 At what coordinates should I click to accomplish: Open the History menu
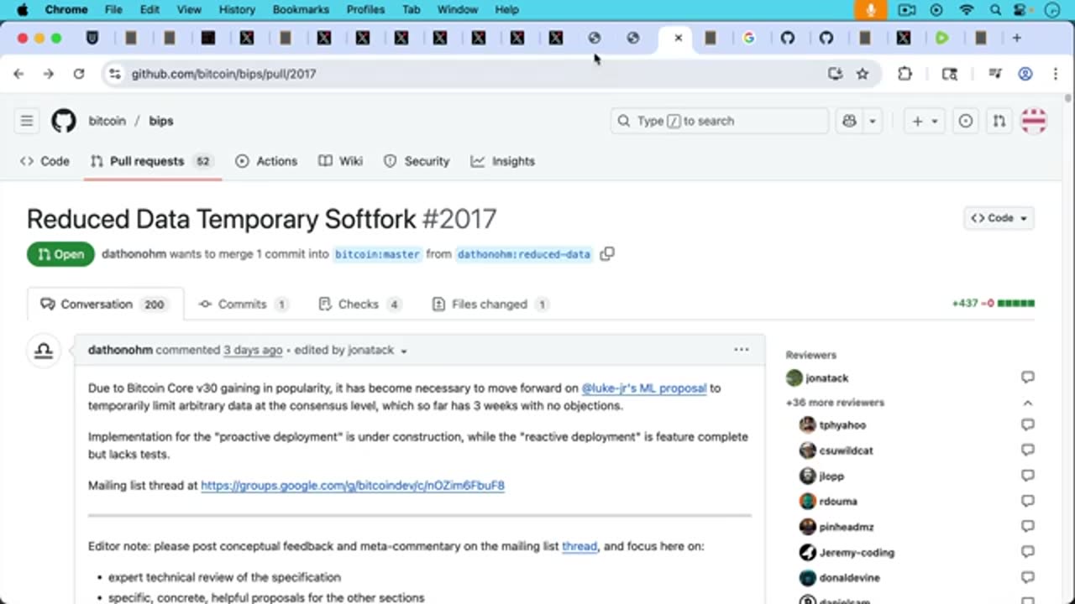coord(237,10)
